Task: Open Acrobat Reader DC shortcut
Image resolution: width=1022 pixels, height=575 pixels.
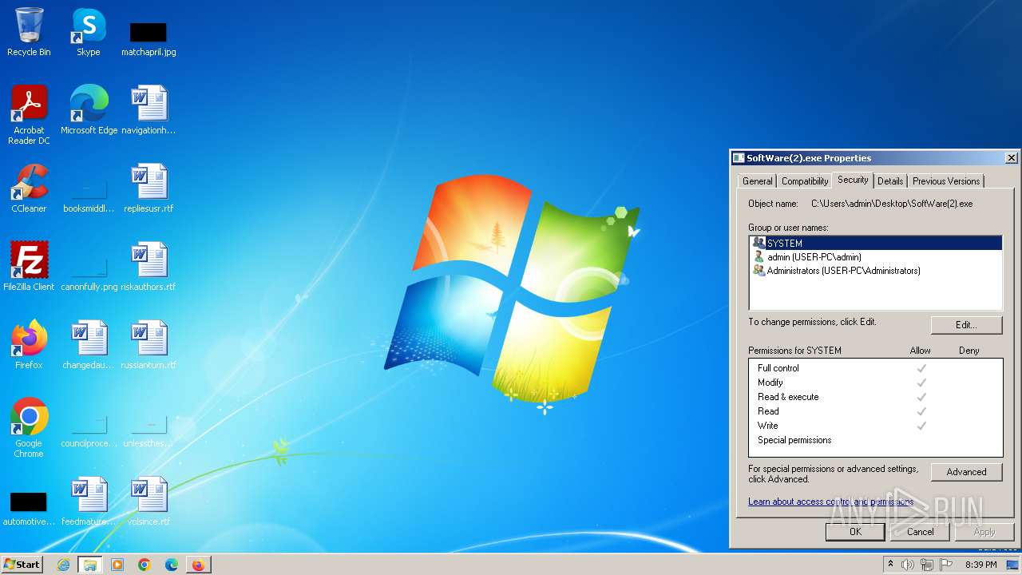Action: pos(29,114)
